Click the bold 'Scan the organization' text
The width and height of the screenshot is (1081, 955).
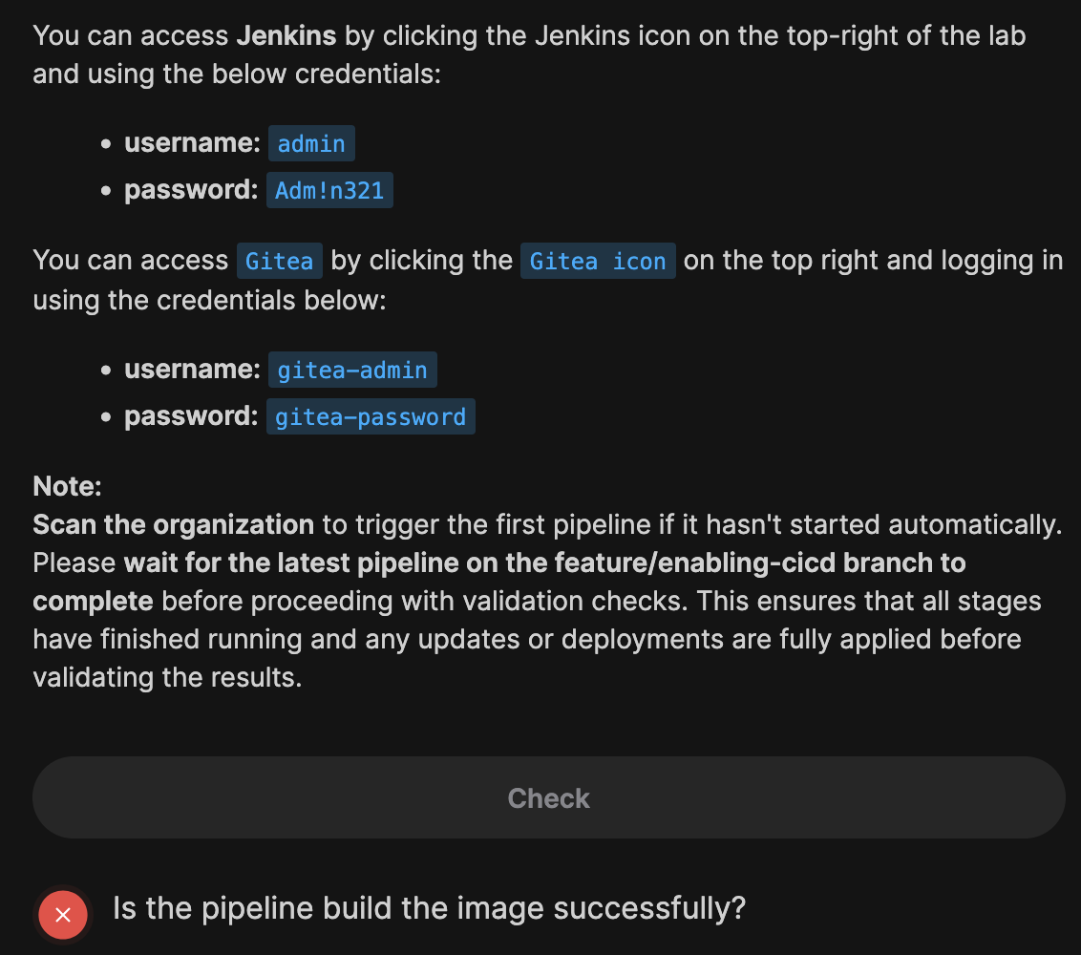tap(173, 524)
